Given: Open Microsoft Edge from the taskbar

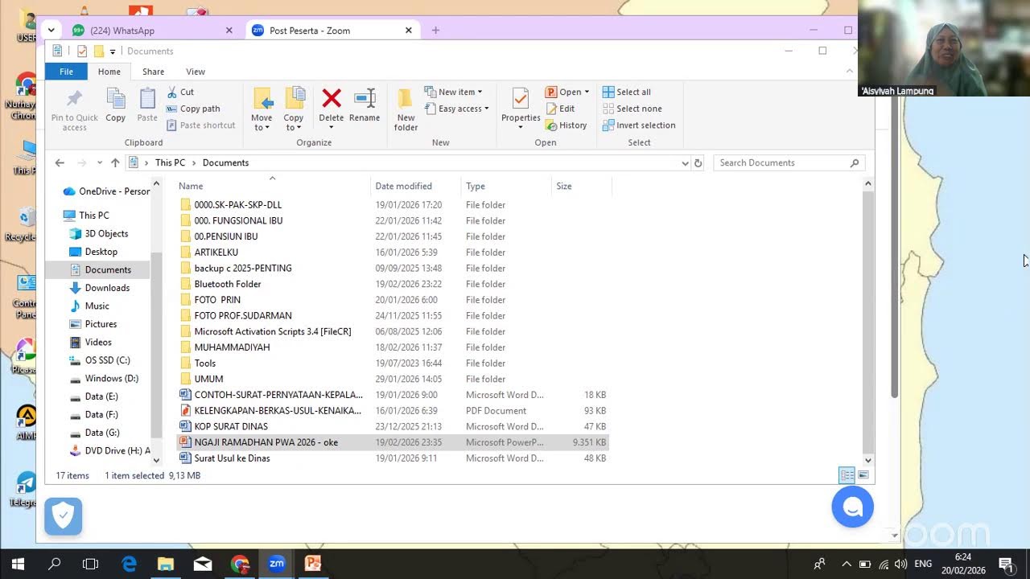Looking at the screenshot, I should point(129,564).
